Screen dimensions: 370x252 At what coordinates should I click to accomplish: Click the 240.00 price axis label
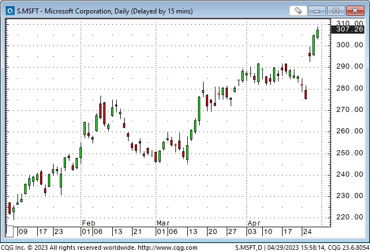tap(350, 174)
